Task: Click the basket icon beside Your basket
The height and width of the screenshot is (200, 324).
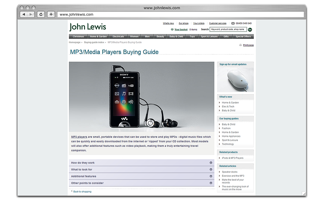Action: [x=172, y=30]
